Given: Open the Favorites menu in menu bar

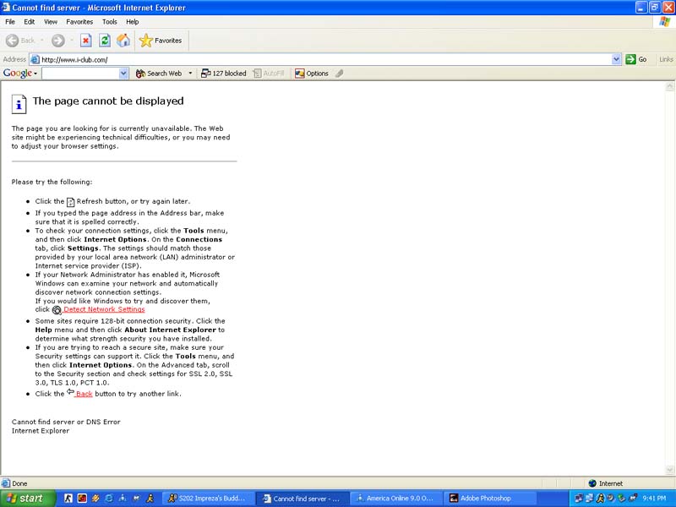Looking at the screenshot, I should click(79, 21).
